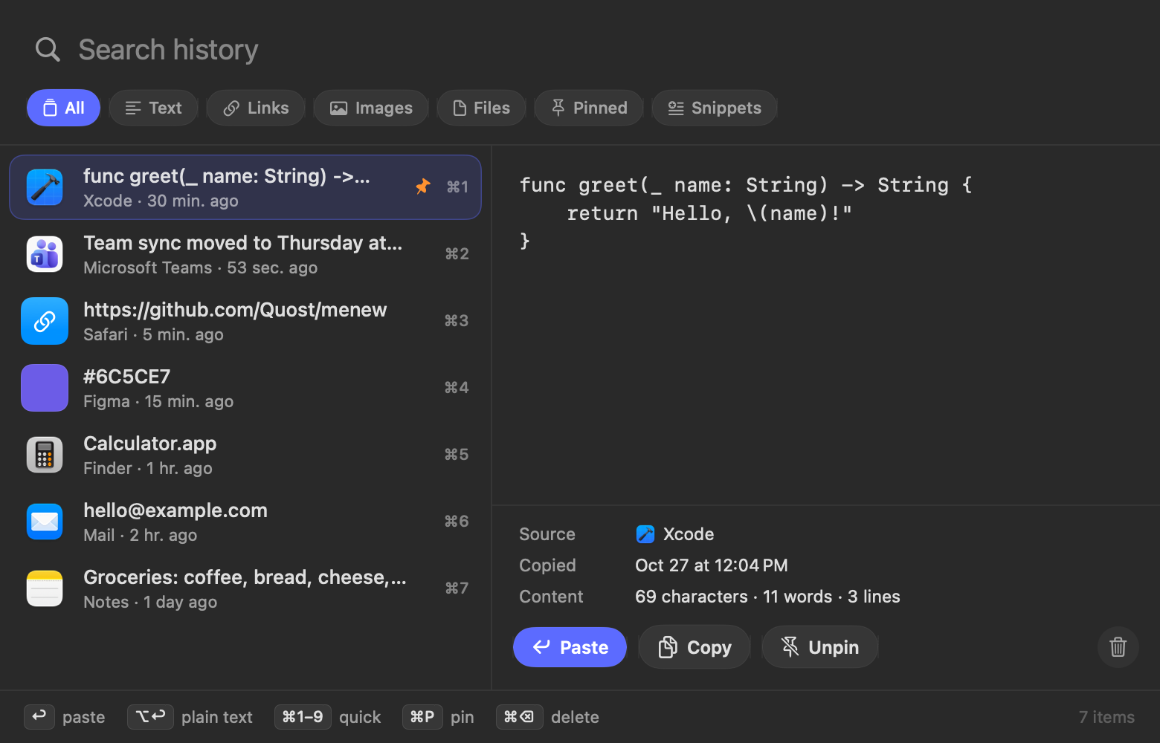Open the Files filter tab
This screenshot has height=743, width=1160.
pos(481,108)
